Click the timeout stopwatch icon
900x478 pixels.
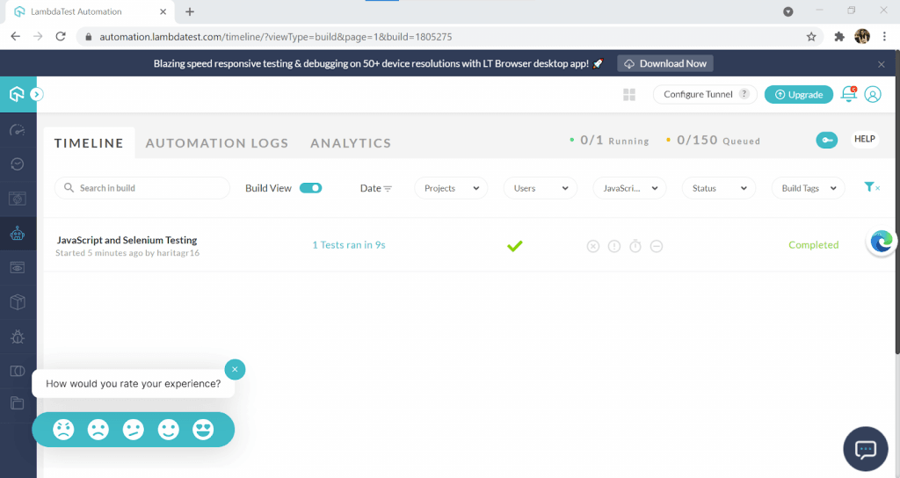click(635, 246)
